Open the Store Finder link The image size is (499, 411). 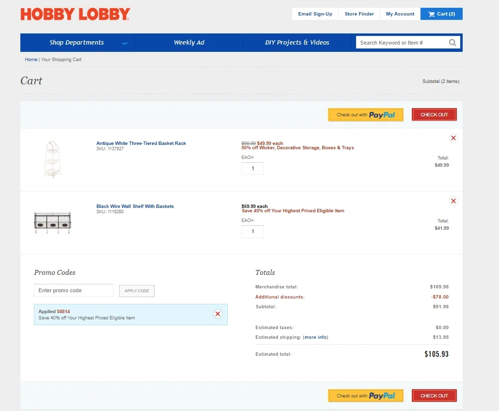point(359,14)
